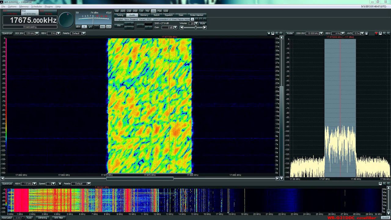Pause the wideband spectrum at the bottom
The width and height of the screenshot is (391, 220).
(60, 184)
